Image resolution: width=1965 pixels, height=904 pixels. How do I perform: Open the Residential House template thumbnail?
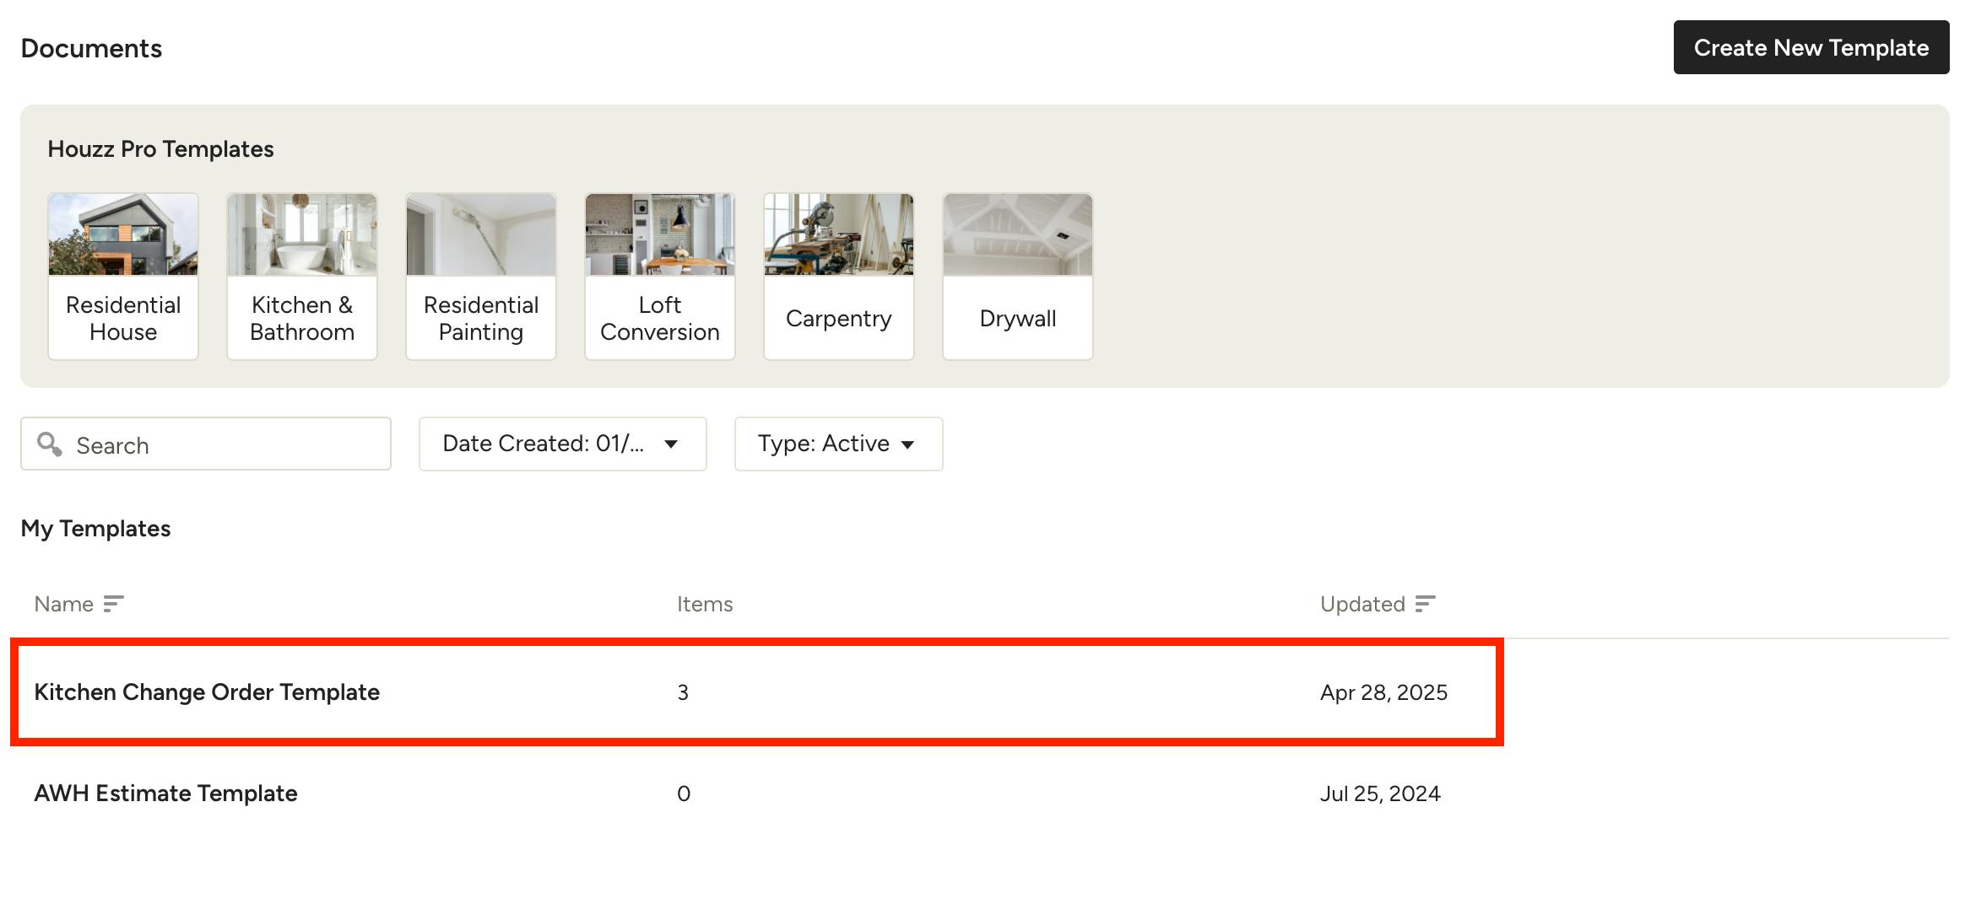[123, 234]
